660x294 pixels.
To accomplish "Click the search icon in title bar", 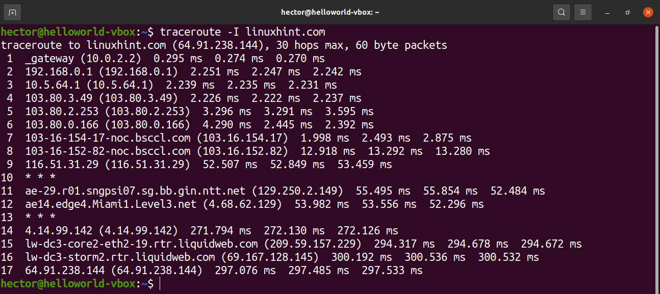I will point(561,12).
